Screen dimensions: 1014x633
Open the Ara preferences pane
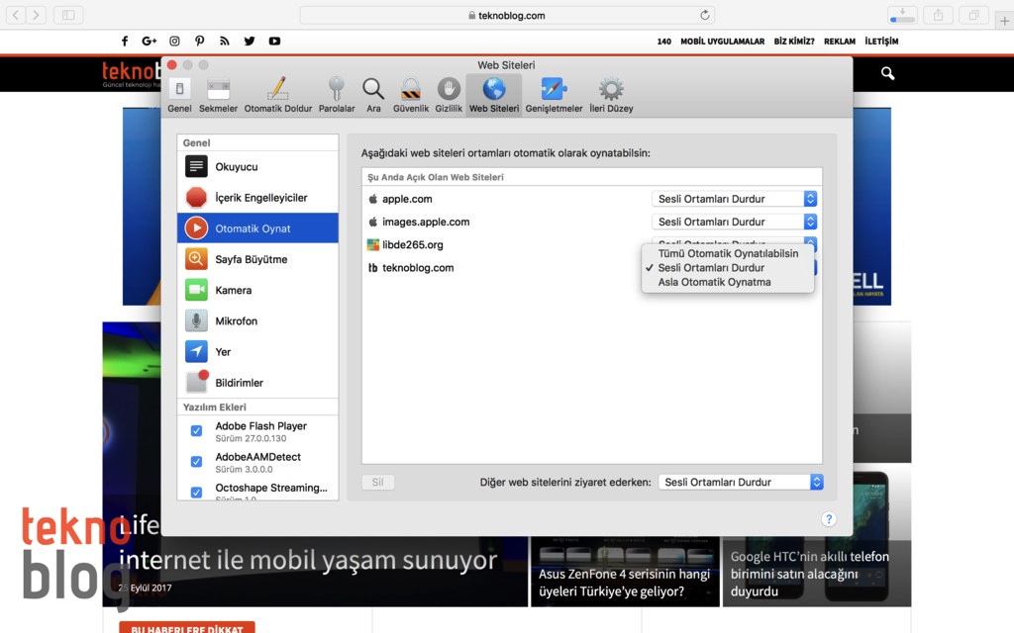pyautogui.click(x=373, y=96)
